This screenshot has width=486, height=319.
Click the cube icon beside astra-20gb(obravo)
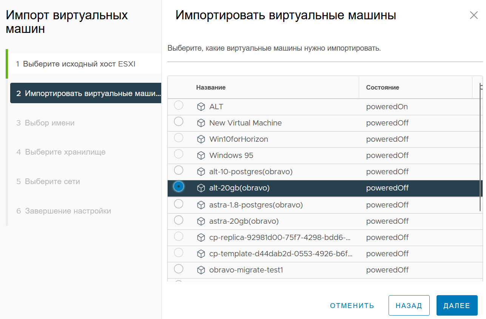click(201, 221)
